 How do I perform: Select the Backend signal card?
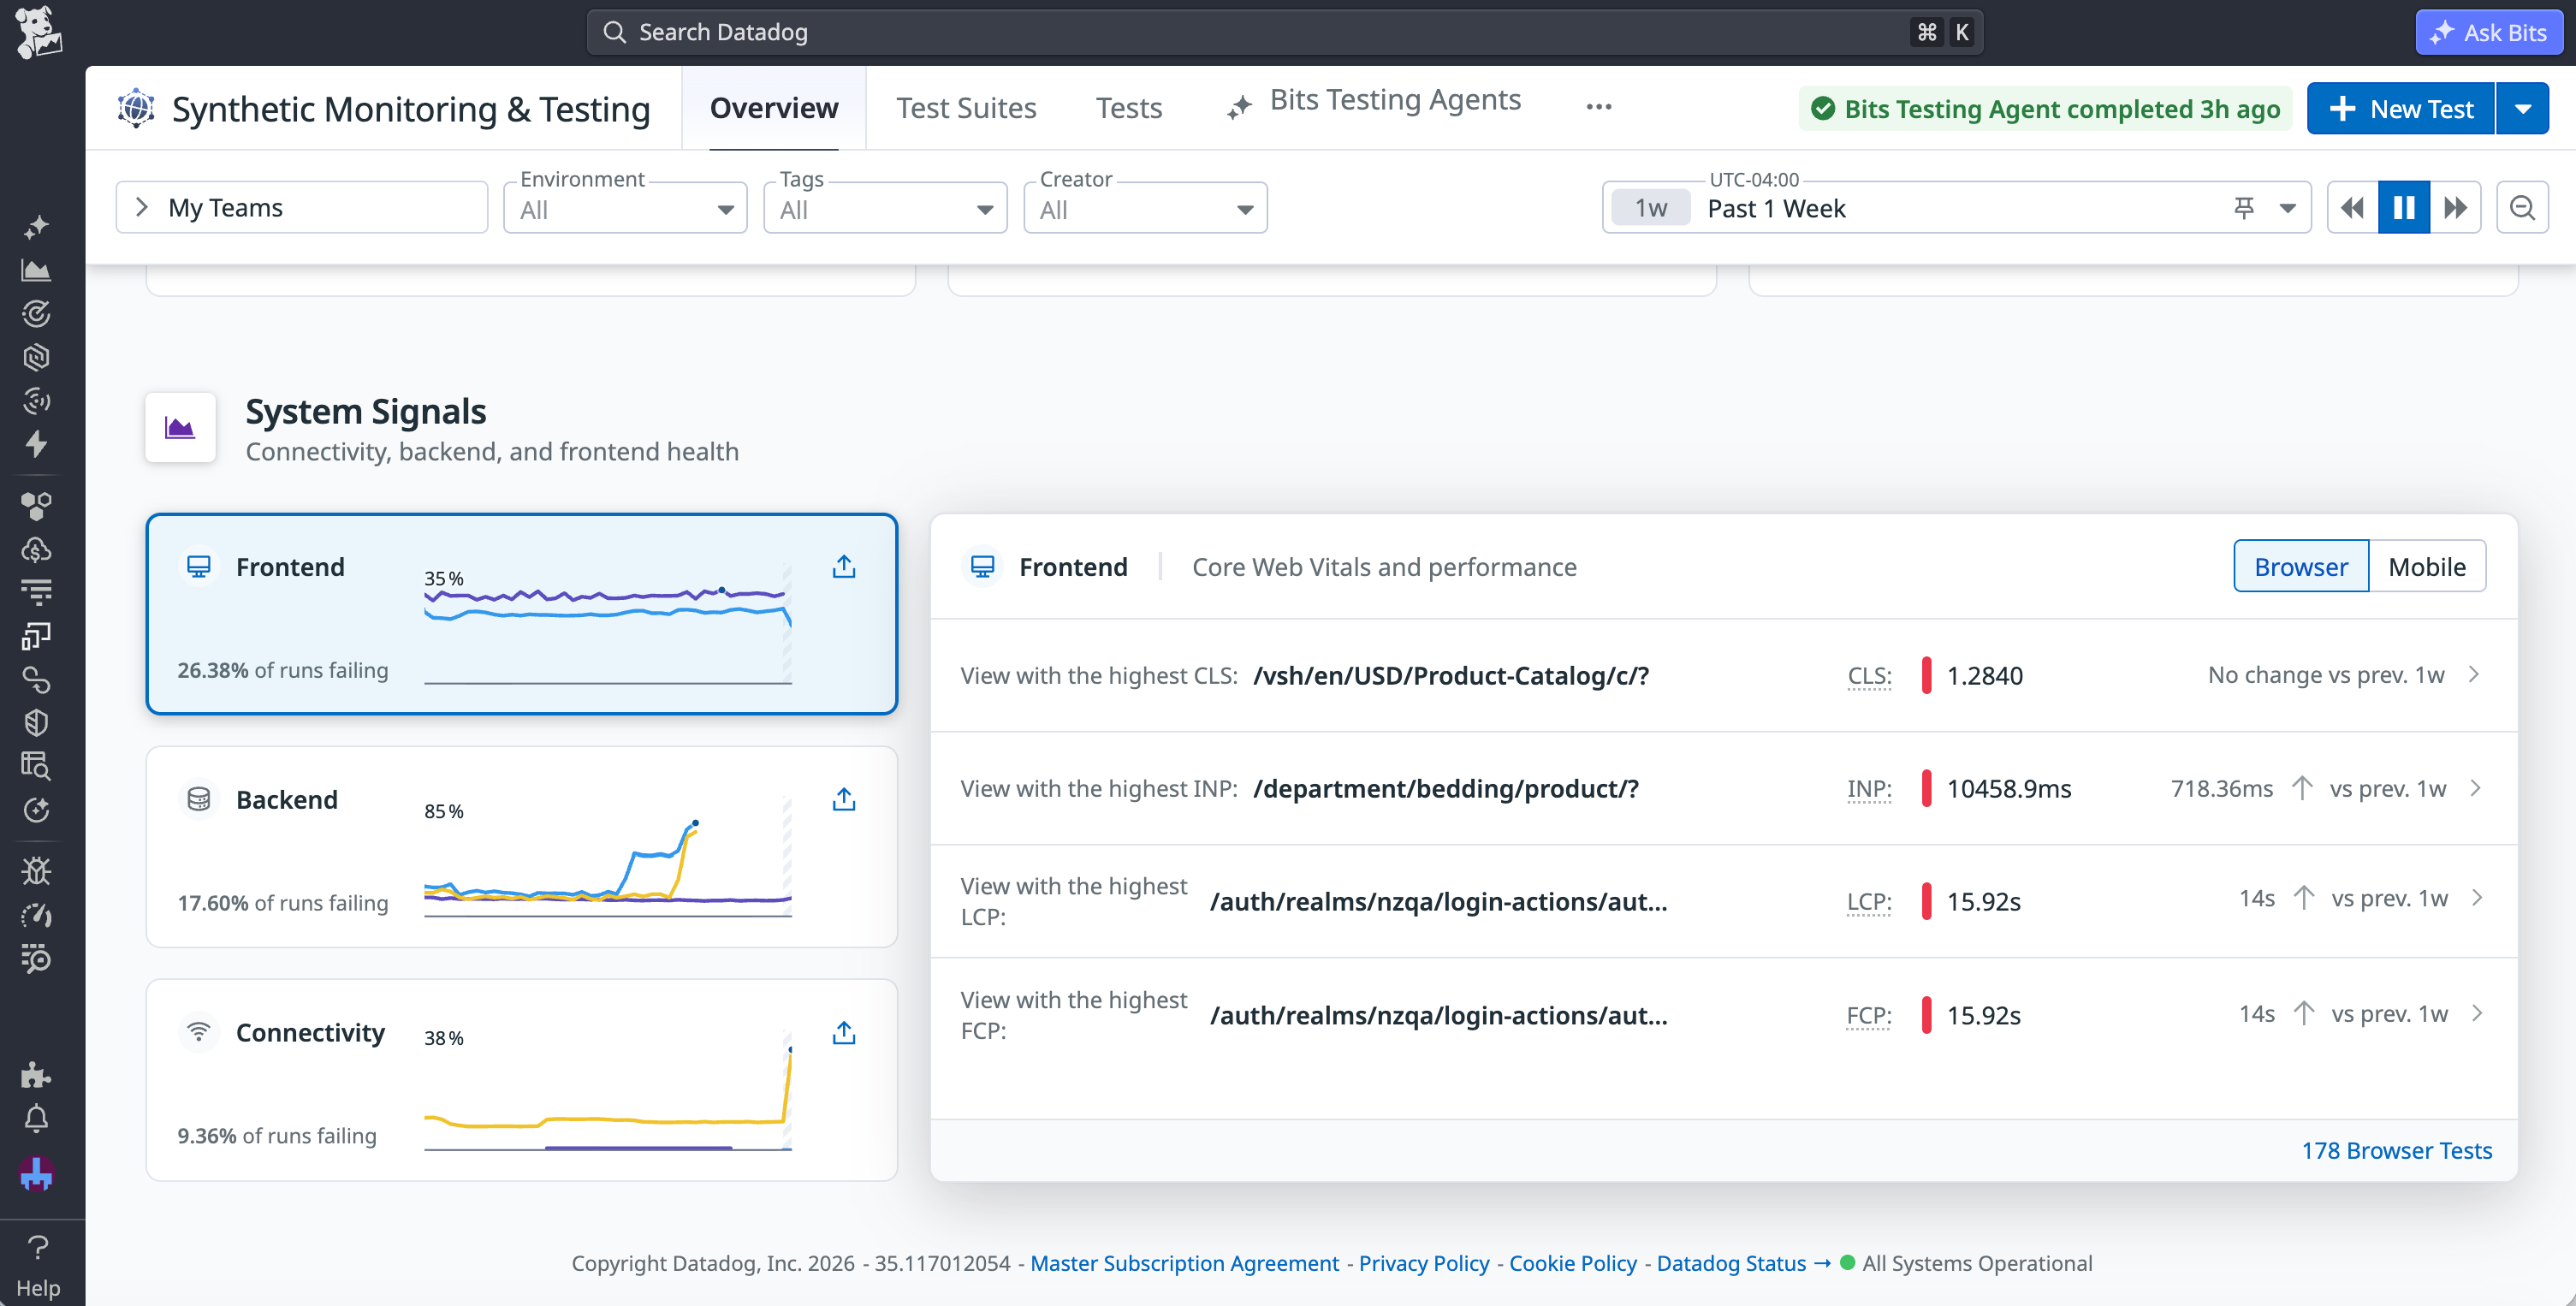(x=522, y=847)
